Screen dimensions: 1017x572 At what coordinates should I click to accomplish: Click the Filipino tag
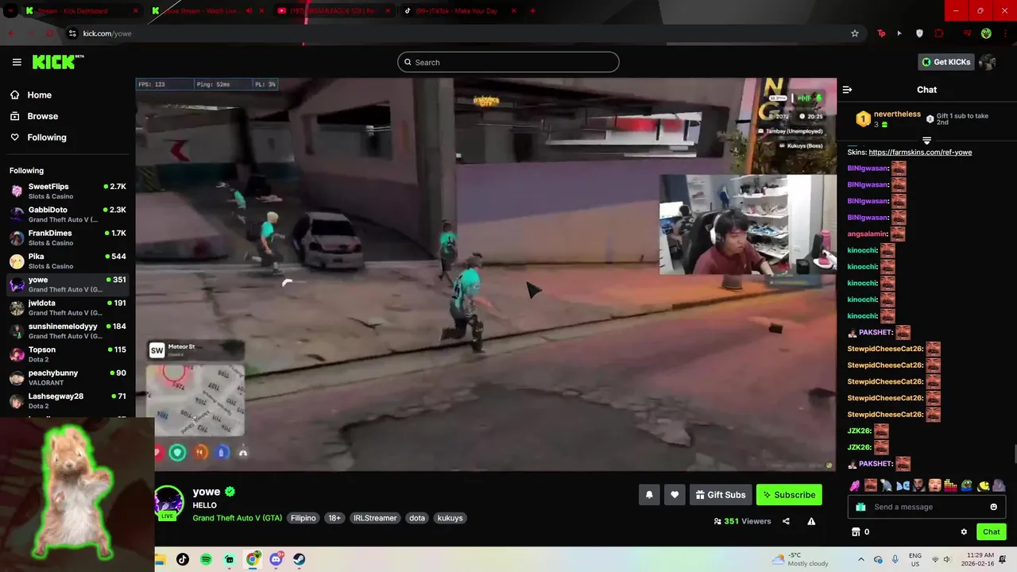pyautogui.click(x=303, y=518)
